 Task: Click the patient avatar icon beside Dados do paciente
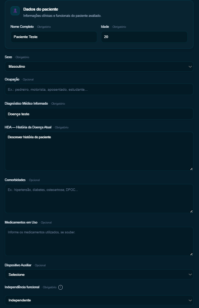pos(15,11)
